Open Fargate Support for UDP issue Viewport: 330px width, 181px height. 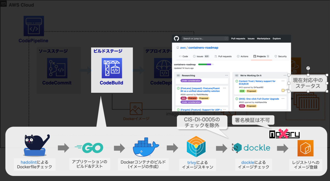click(x=201, y=109)
